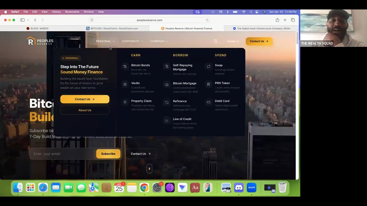Click the Subscribe button
This screenshot has height=206, width=367.
[108, 154]
